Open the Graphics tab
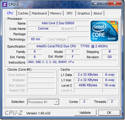The height and width of the screenshot is (120, 125). (x=84, y=13)
